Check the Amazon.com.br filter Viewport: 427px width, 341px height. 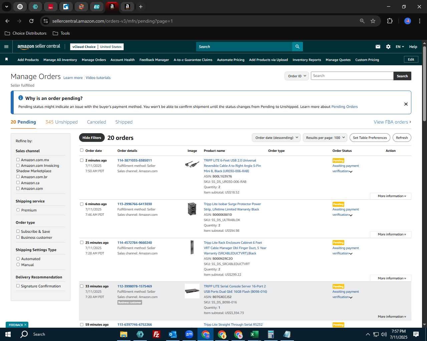(x=18, y=176)
